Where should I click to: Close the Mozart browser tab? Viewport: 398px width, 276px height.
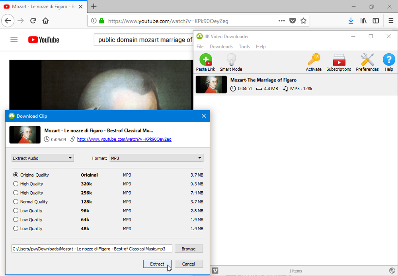point(80,7)
